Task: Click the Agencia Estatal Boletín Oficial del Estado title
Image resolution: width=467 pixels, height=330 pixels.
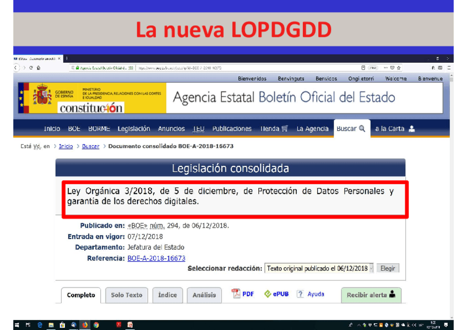Action: (284, 98)
